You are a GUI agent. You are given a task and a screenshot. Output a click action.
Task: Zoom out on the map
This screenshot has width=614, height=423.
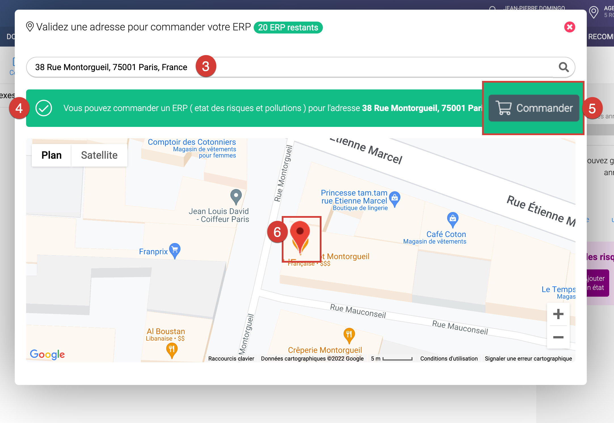pyautogui.click(x=558, y=337)
